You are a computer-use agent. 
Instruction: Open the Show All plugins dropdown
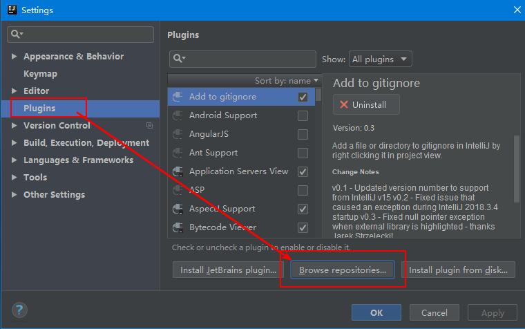coord(380,59)
